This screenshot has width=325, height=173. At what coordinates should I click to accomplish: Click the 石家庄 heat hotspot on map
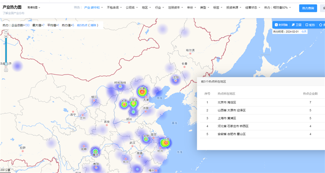(x=133, y=103)
